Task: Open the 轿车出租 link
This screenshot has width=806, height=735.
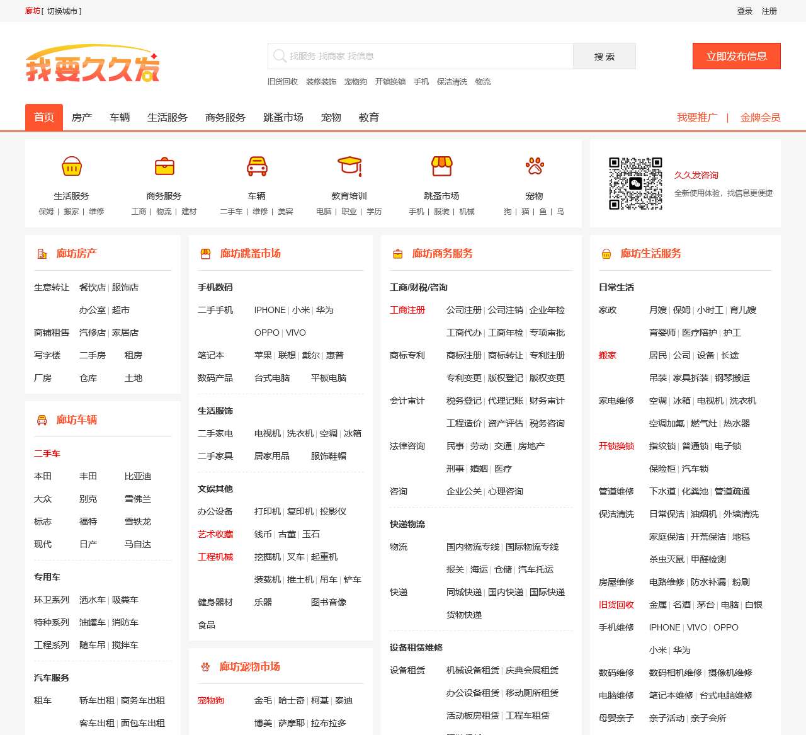Action: (97, 700)
